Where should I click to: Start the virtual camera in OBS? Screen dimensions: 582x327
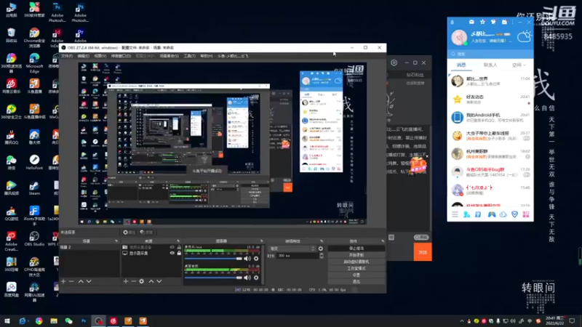tap(356, 262)
